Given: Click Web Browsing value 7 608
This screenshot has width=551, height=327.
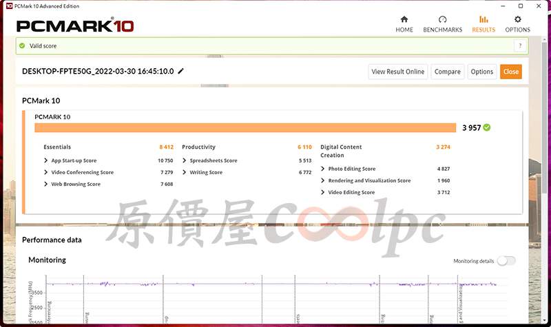Looking at the screenshot, I should click(x=167, y=184).
